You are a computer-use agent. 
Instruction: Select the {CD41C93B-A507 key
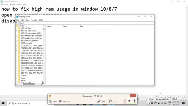tap(31, 68)
